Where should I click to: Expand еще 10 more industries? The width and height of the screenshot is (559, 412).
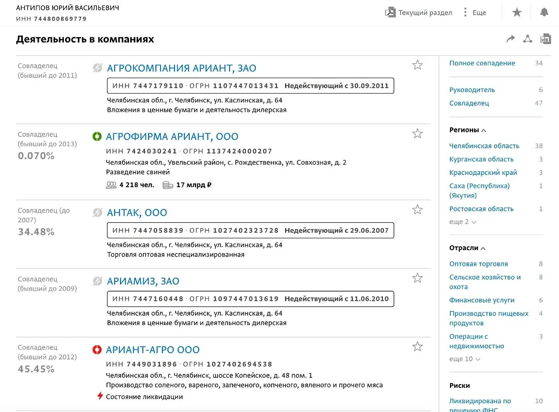click(x=464, y=359)
